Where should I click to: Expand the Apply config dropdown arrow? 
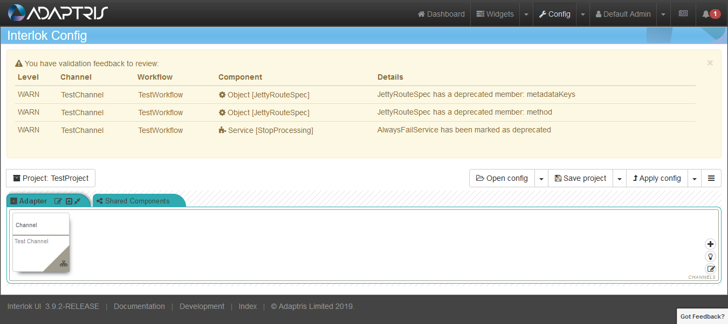(x=695, y=178)
